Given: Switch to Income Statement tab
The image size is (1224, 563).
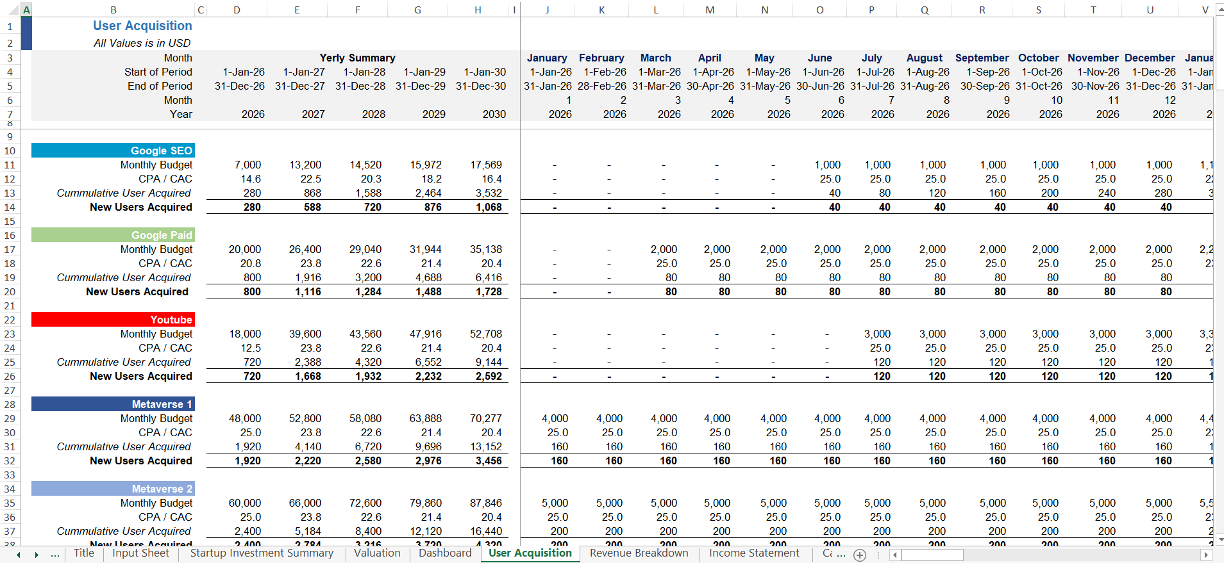Looking at the screenshot, I should [x=754, y=553].
